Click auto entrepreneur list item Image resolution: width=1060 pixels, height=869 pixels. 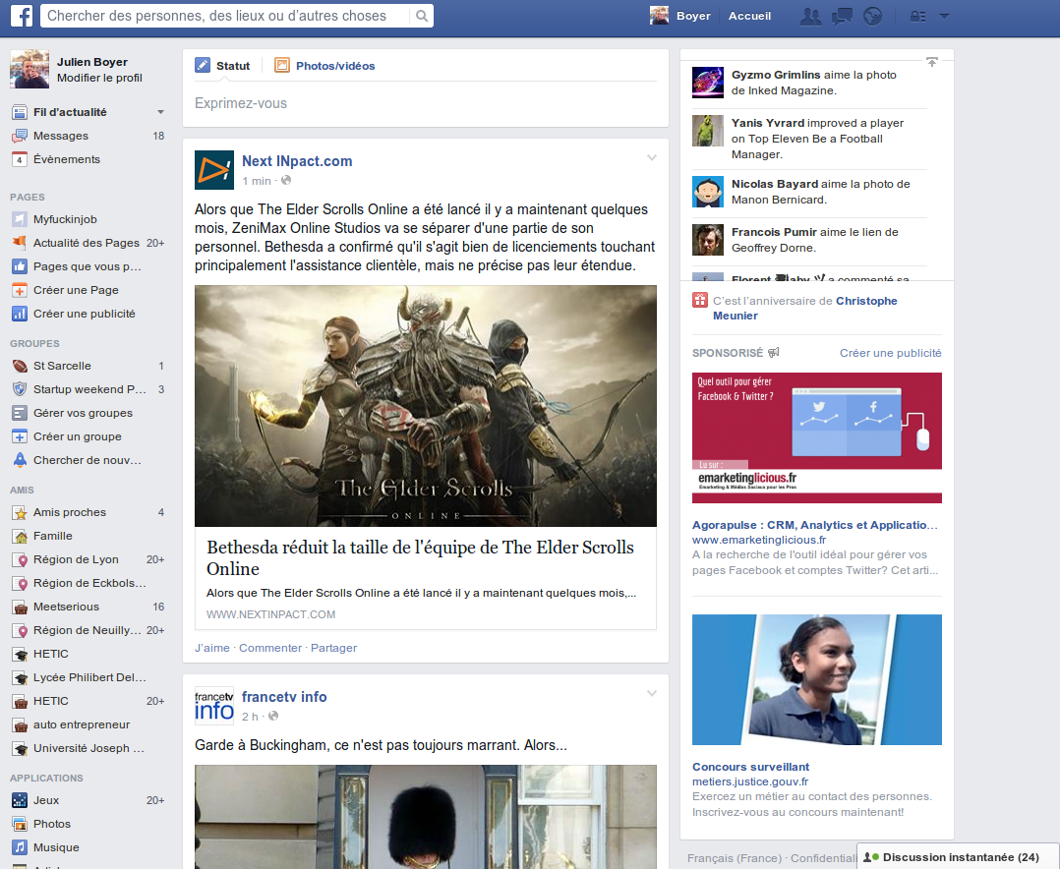coord(88,724)
